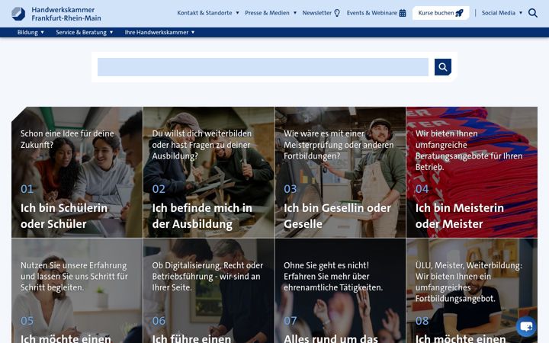
Task: Expand the Social Media dropdown
Action: [502, 13]
